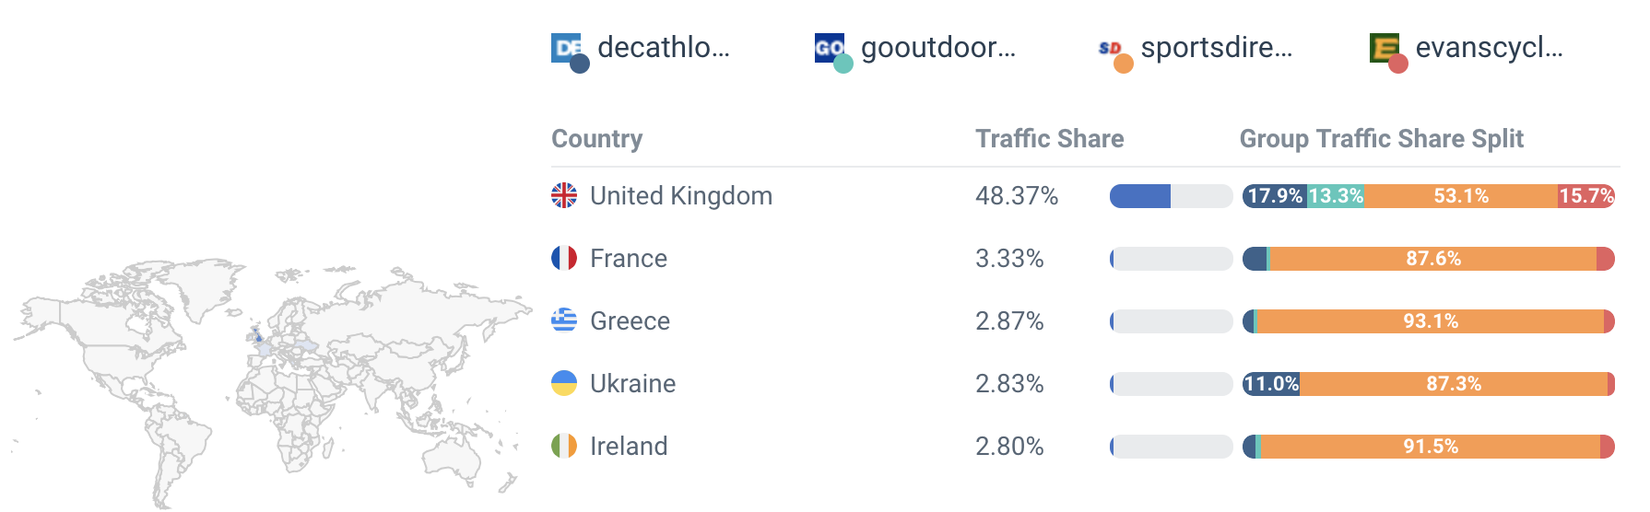Click the 53.1% orange segment for United Kingdom
This screenshot has height=512, width=1650.
1461,196
